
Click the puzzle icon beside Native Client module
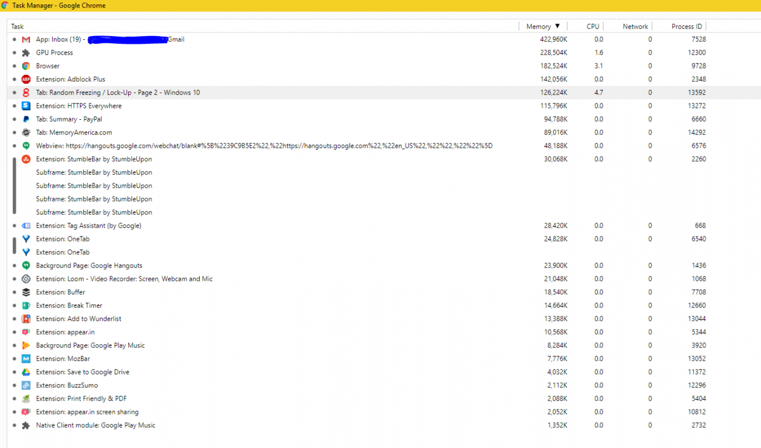pos(26,425)
